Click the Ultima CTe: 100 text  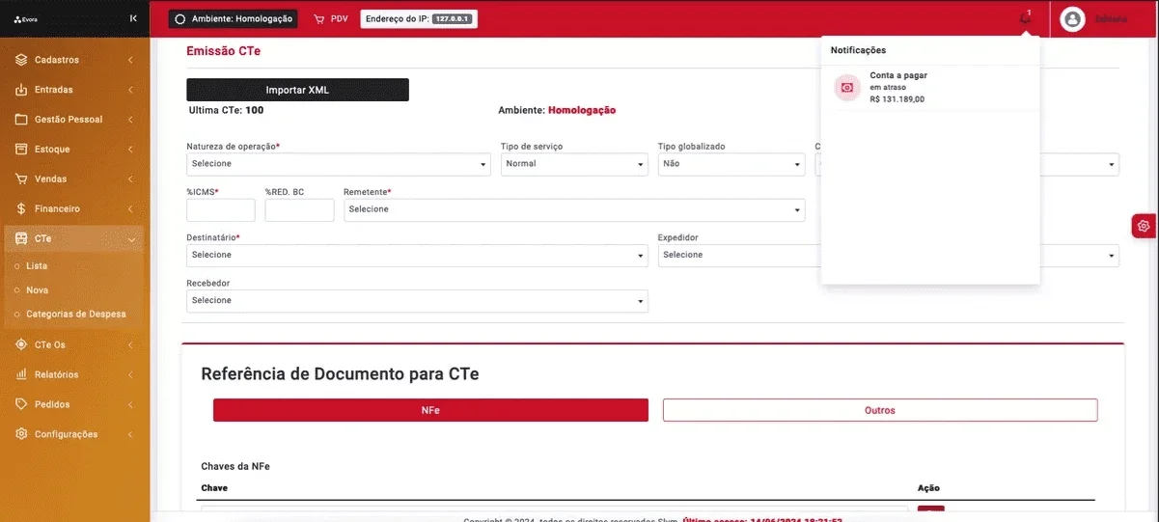click(x=226, y=110)
